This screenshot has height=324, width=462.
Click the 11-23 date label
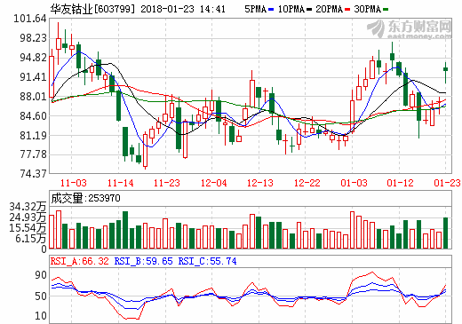pyautogui.click(x=167, y=183)
